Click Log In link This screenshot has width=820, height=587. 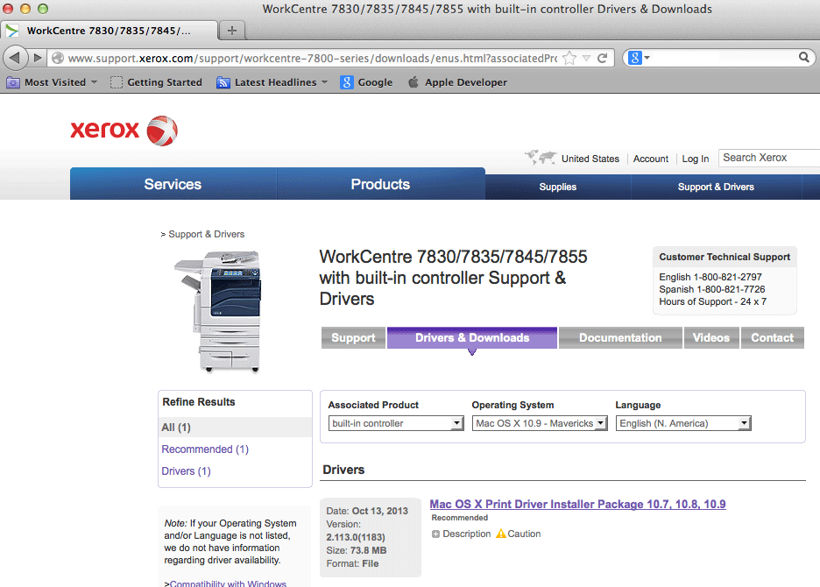[x=695, y=159]
